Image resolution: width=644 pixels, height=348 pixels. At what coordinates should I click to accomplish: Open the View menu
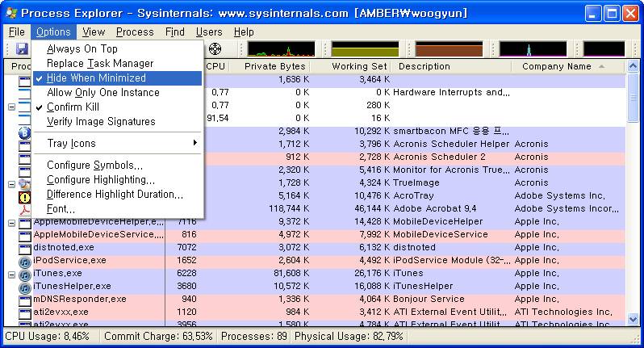point(94,32)
